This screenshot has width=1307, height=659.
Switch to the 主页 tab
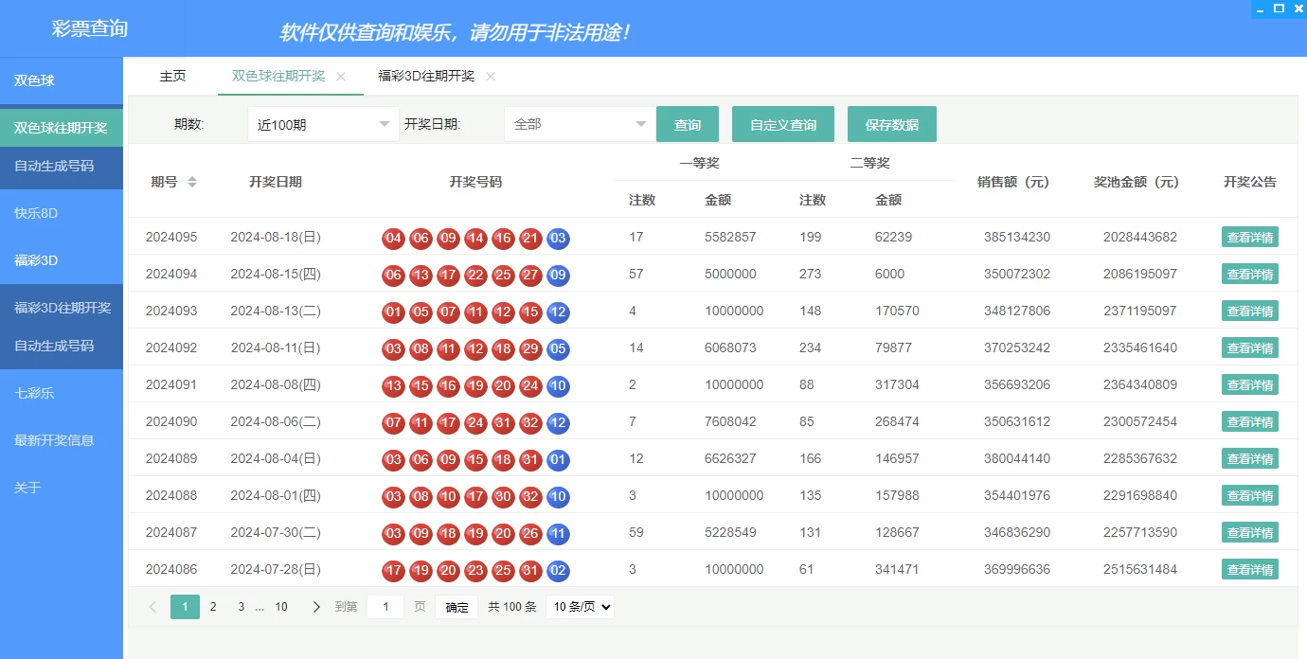pos(172,77)
